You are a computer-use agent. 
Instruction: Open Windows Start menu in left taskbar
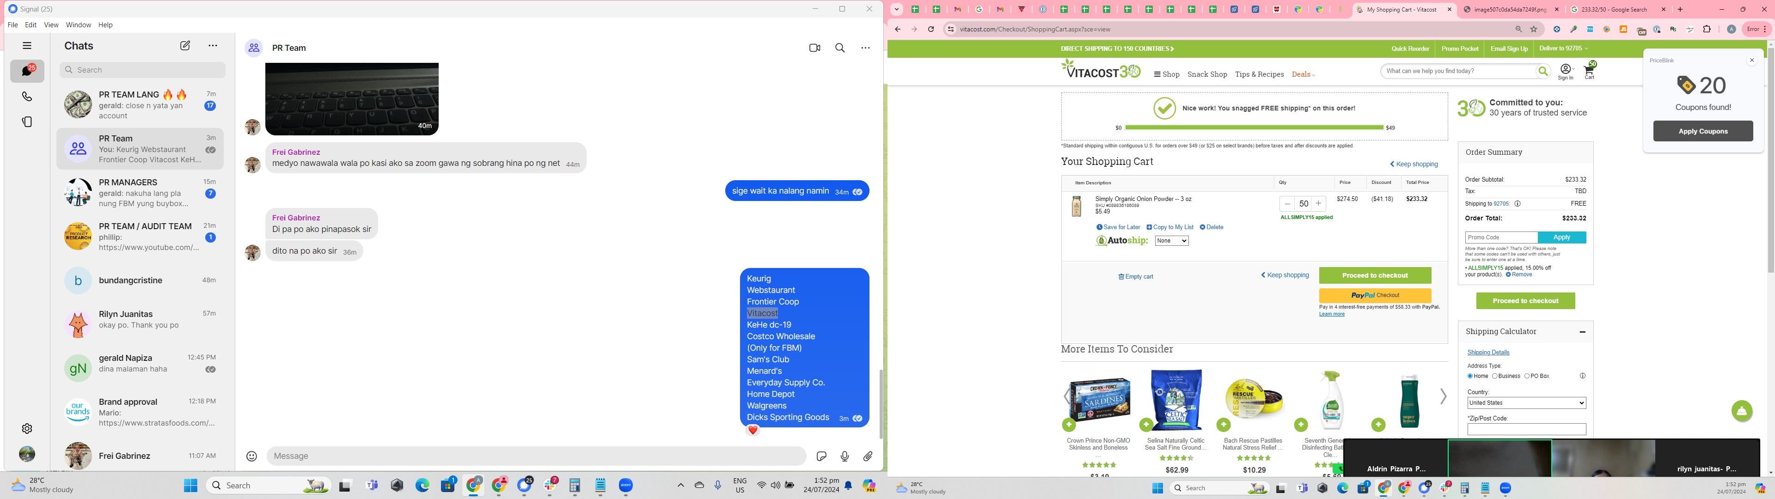191,486
